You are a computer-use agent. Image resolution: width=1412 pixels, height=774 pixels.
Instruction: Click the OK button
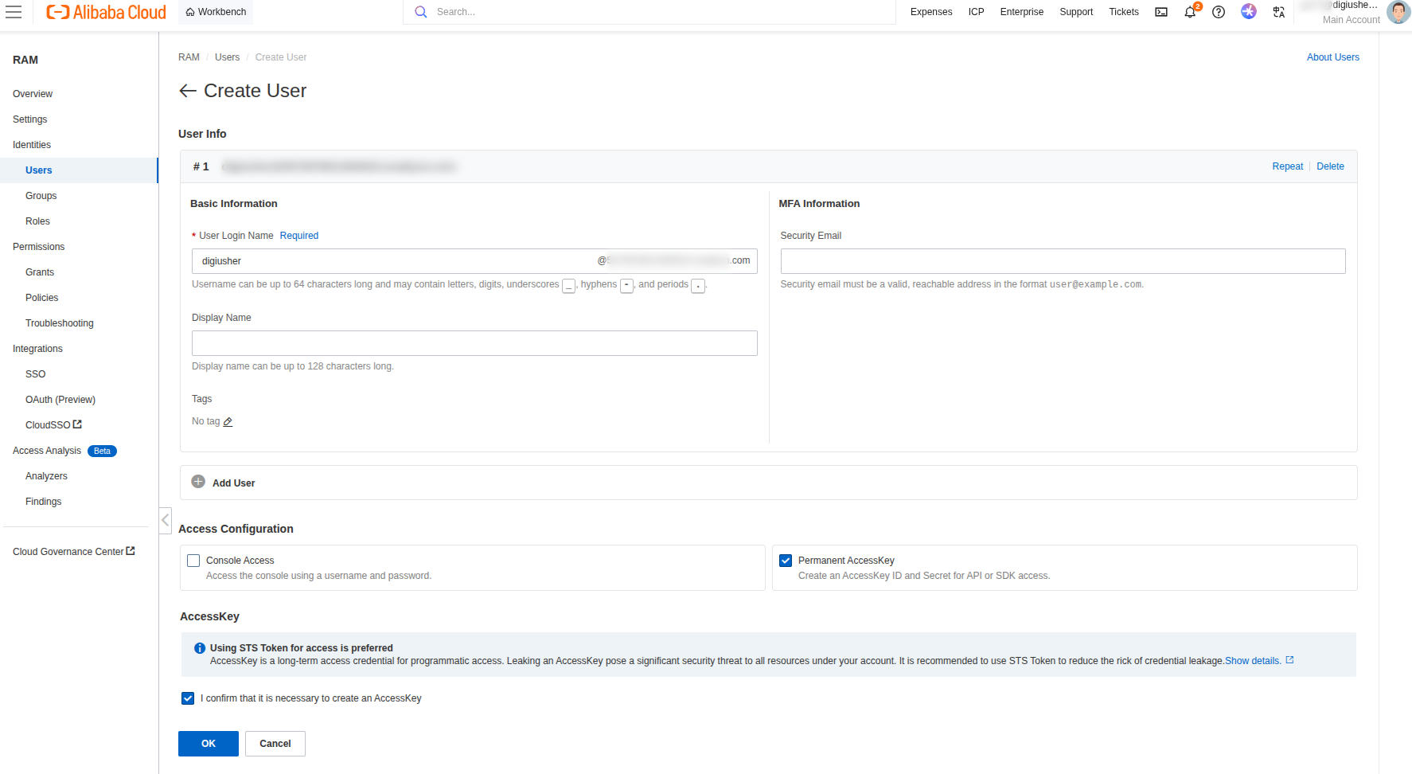point(209,744)
